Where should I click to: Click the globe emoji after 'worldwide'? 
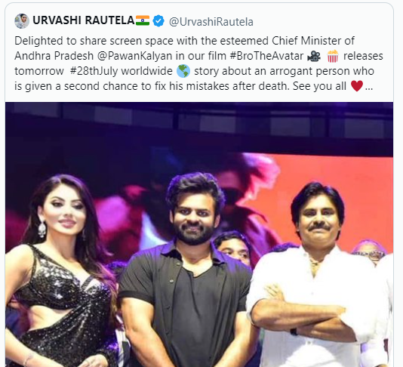click(x=183, y=71)
